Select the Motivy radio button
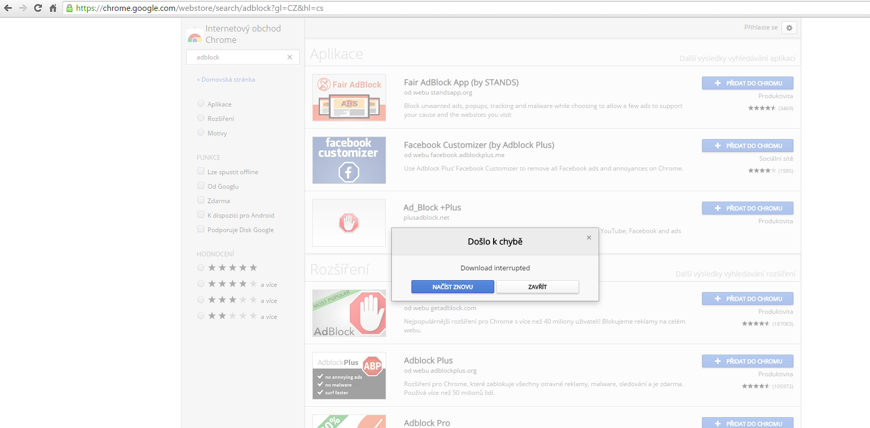The height and width of the screenshot is (428, 870). coord(201,132)
